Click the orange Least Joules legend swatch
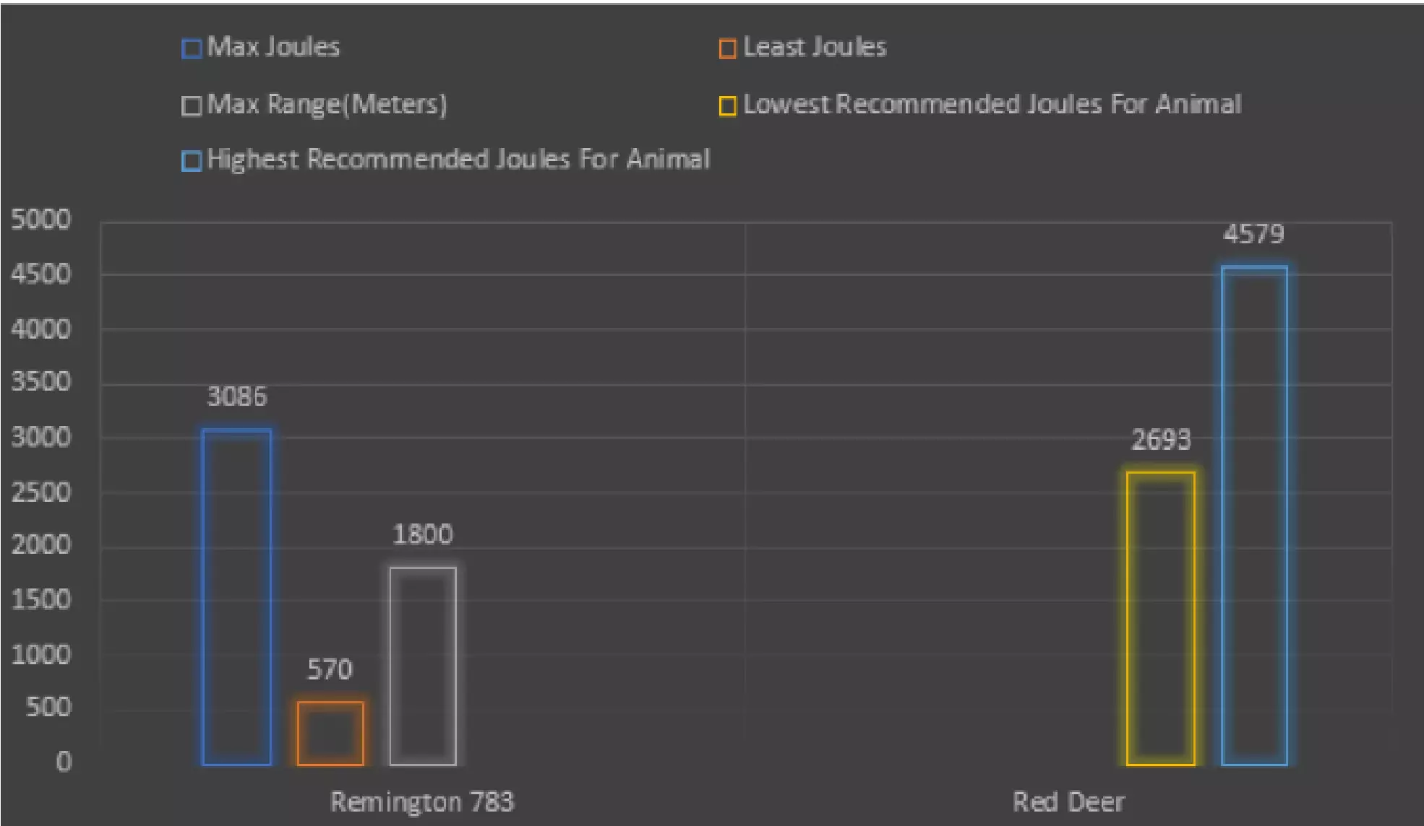The width and height of the screenshot is (1424, 826). point(727,49)
